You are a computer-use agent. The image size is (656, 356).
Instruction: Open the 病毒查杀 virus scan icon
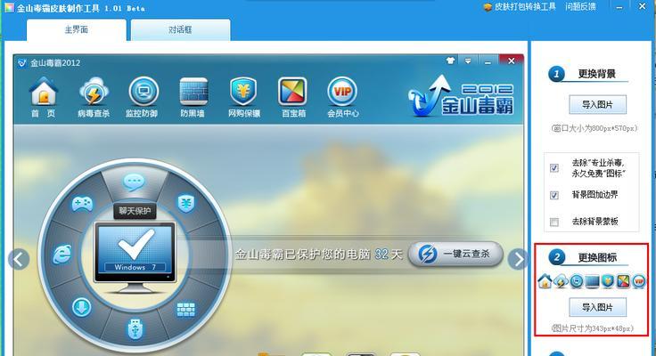[x=94, y=97]
